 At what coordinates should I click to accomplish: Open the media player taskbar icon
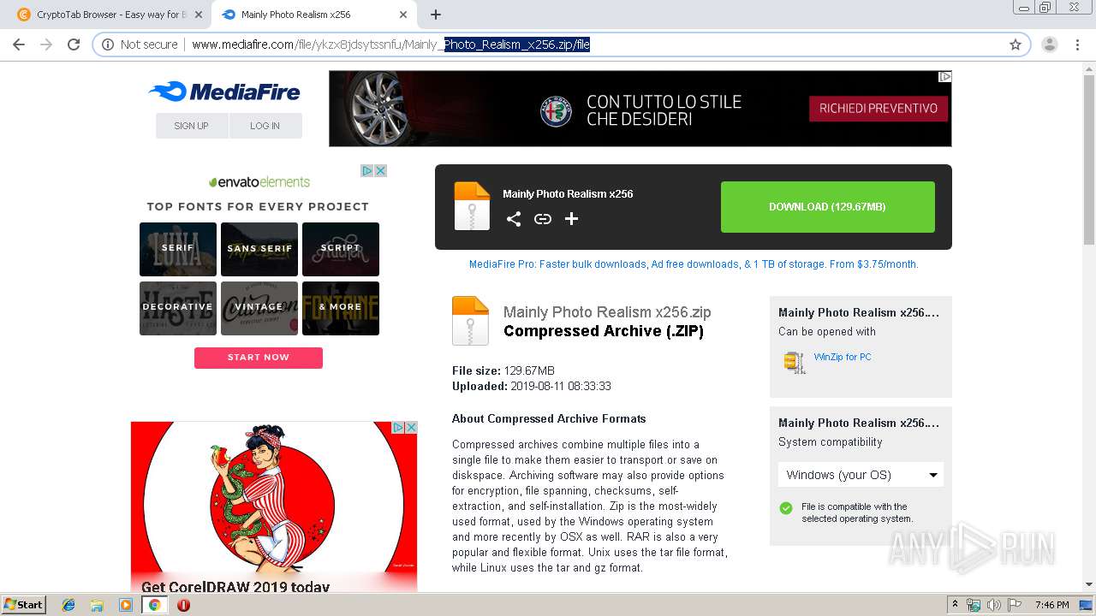(x=126, y=605)
